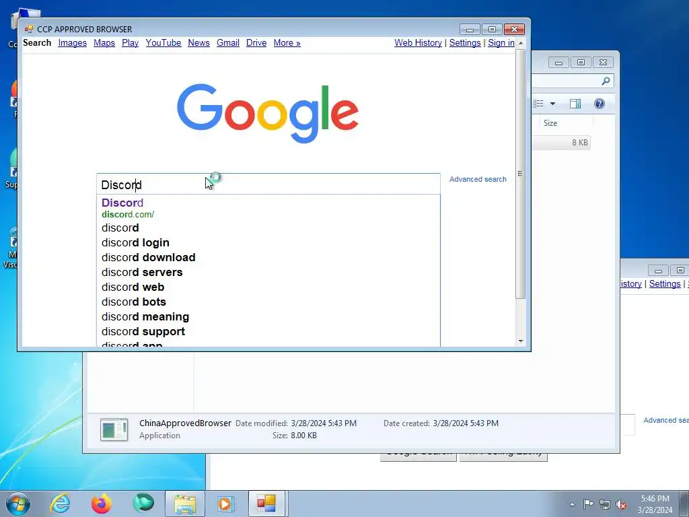Open Web History in the front browser window
This screenshot has height=517, width=689.
(x=418, y=42)
